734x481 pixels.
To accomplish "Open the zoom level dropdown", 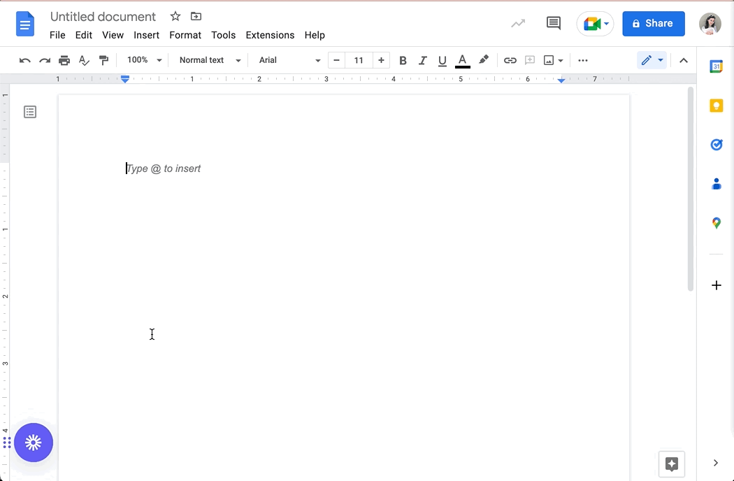I will pyautogui.click(x=143, y=60).
